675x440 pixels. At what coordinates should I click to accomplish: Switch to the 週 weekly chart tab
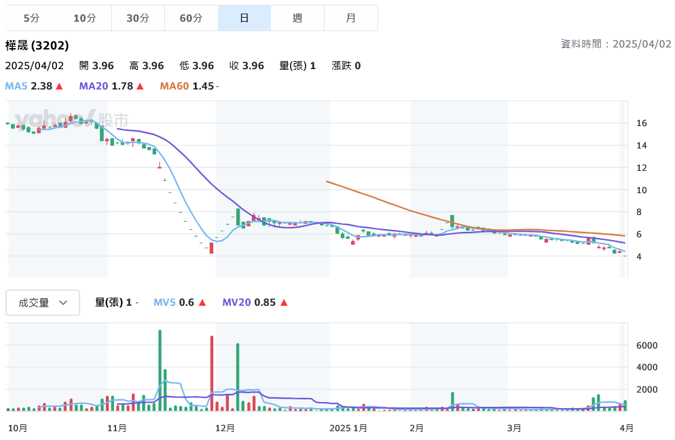297,18
